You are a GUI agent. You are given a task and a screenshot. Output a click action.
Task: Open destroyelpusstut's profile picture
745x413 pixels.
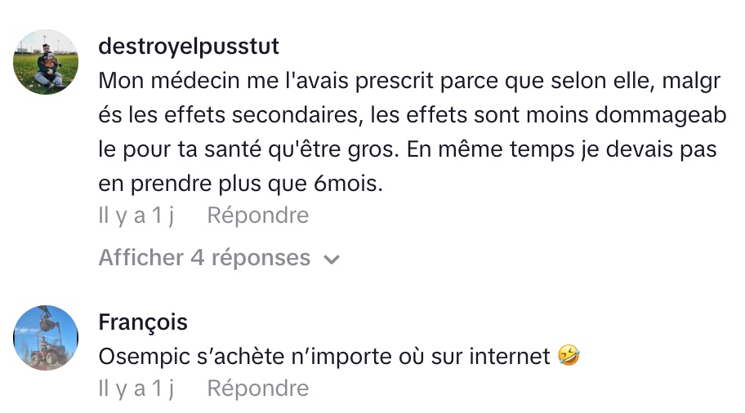[47, 60]
